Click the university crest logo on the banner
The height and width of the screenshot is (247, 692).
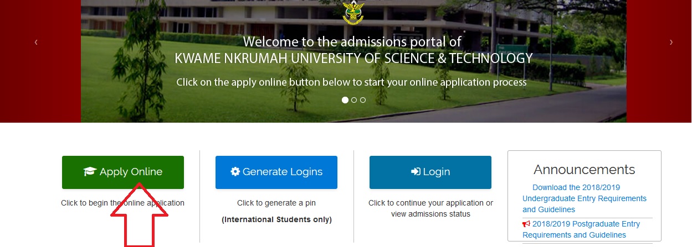353,13
